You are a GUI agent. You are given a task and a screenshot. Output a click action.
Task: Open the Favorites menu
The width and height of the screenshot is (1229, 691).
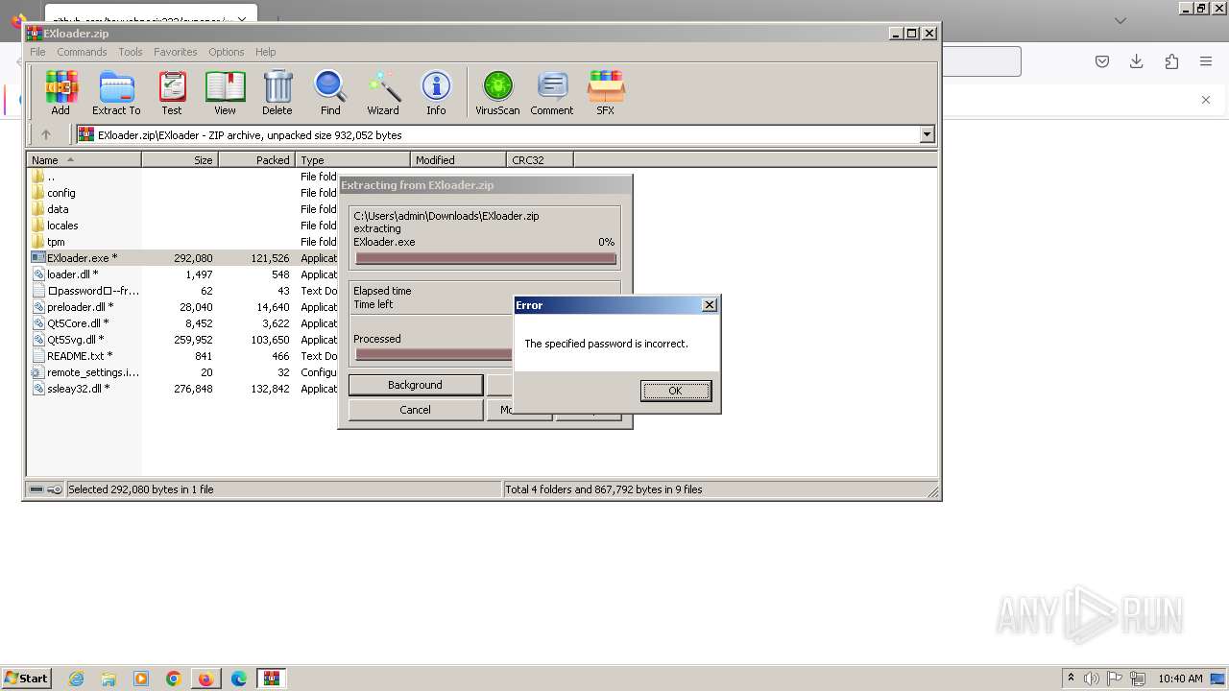point(176,52)
